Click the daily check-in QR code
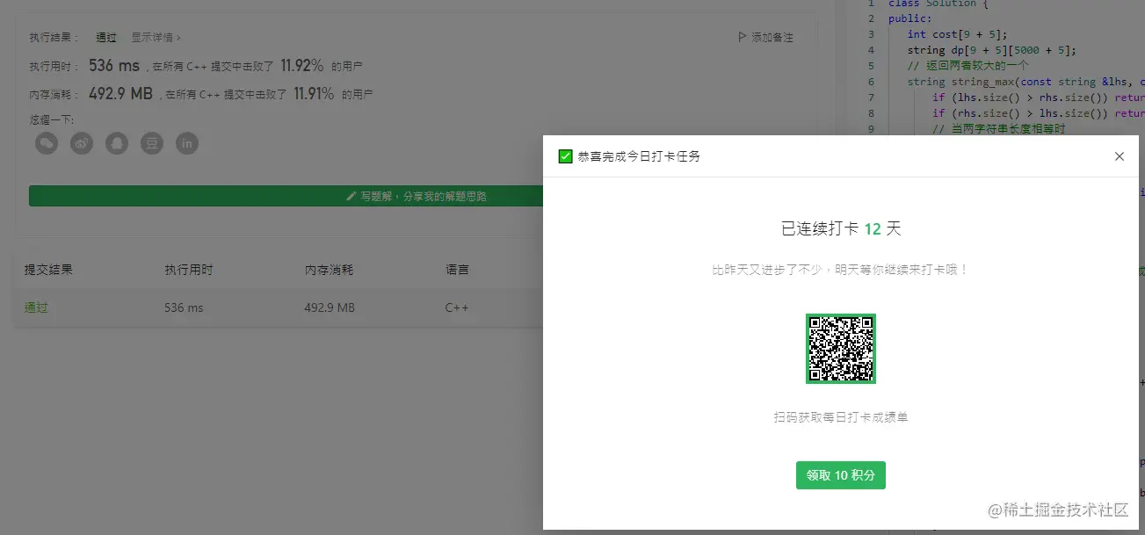Screen dimensions: 1145x535 click(841, 349)
